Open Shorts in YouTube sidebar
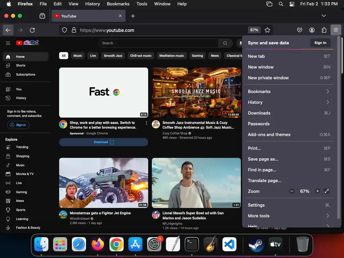 [26, 66]
